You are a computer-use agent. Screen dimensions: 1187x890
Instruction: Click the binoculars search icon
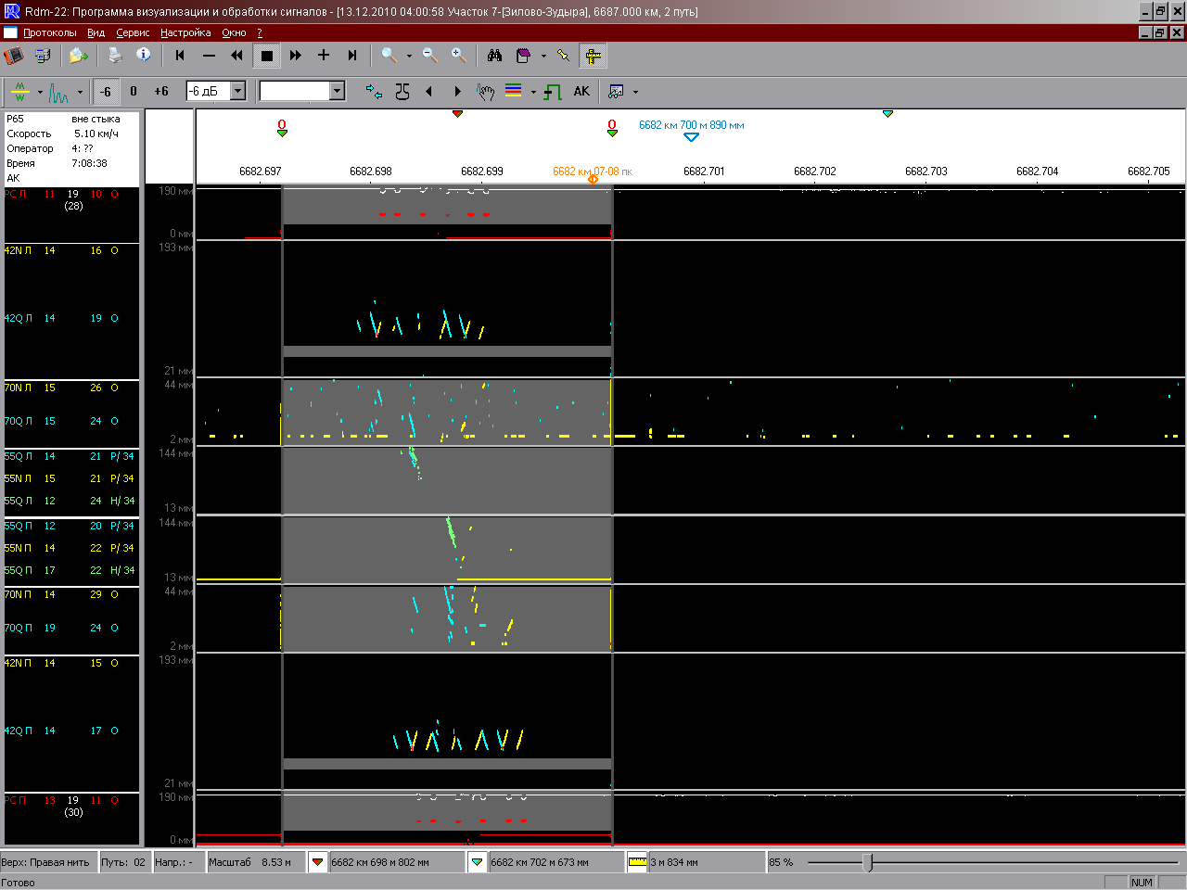click(494, 56)
